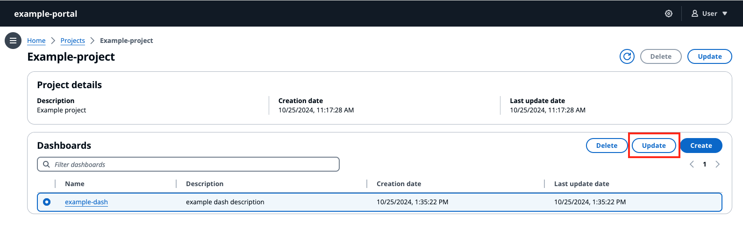743x243 pixels.
Task: Update the selected dashboard
Action: coord(654,146)
